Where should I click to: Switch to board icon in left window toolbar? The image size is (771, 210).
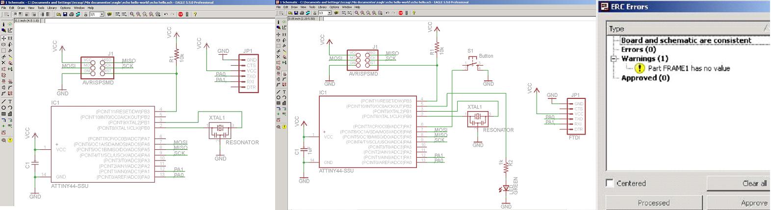pos(78,14)
